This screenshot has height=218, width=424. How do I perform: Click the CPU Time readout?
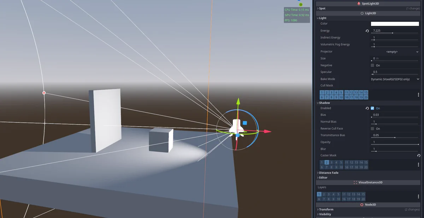click(297, 10)
